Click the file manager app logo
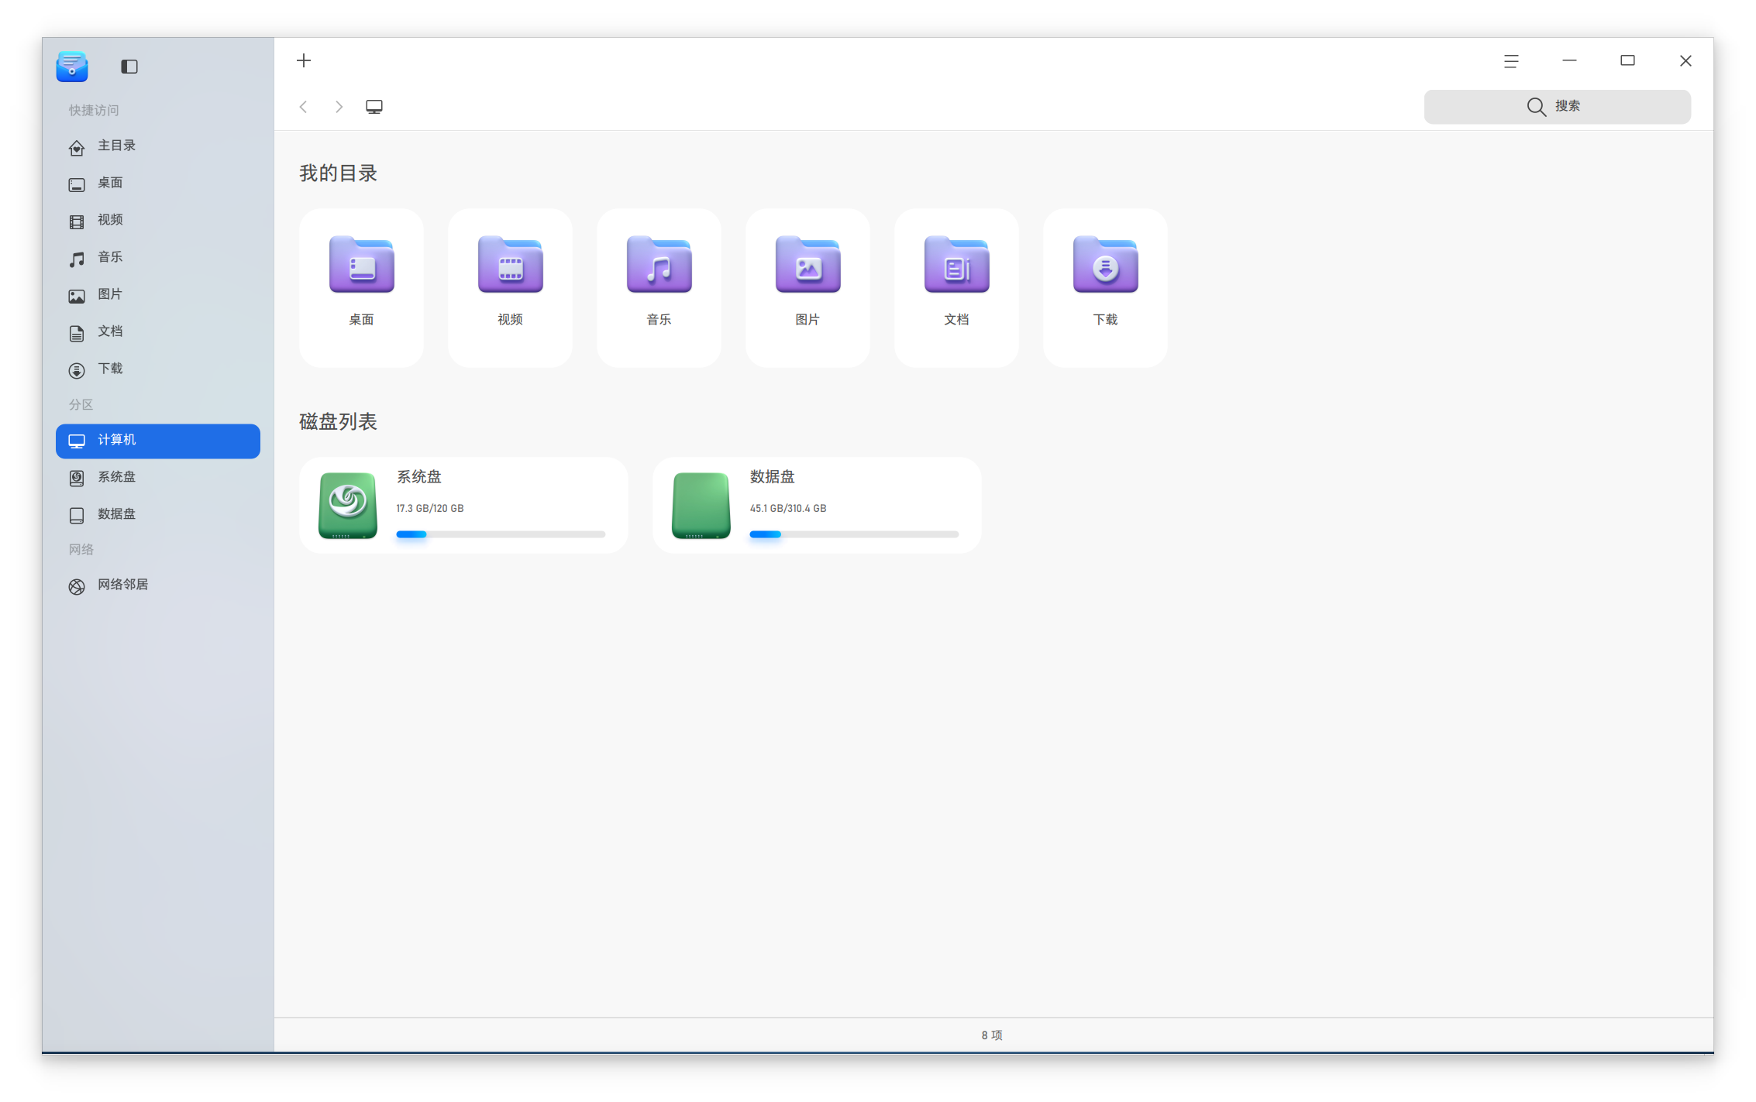This screenshot has height=1102, width=1756. point(72,67)
